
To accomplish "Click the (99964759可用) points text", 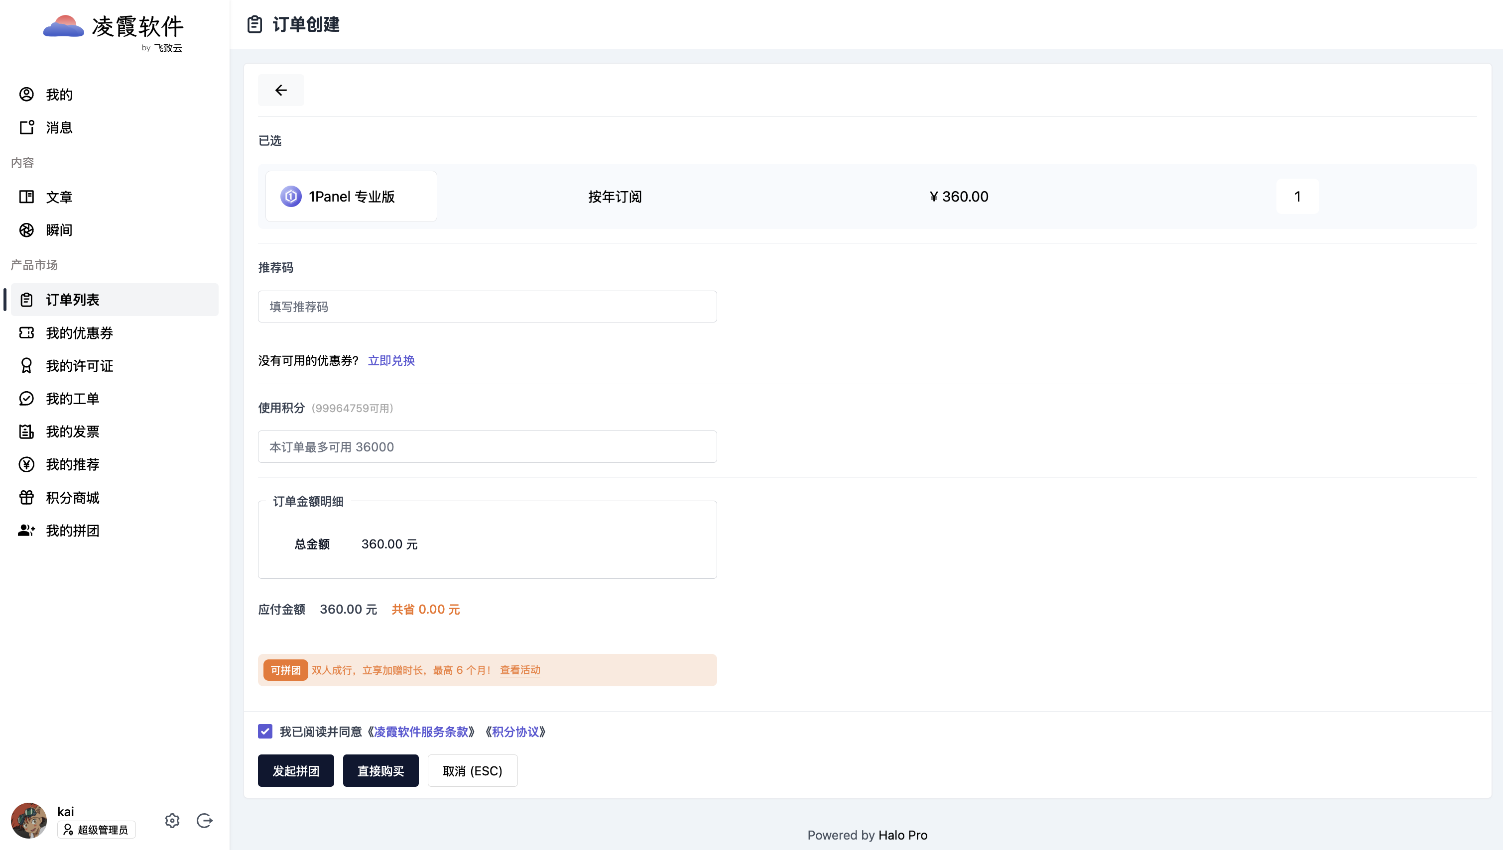I will coord(352,408).
